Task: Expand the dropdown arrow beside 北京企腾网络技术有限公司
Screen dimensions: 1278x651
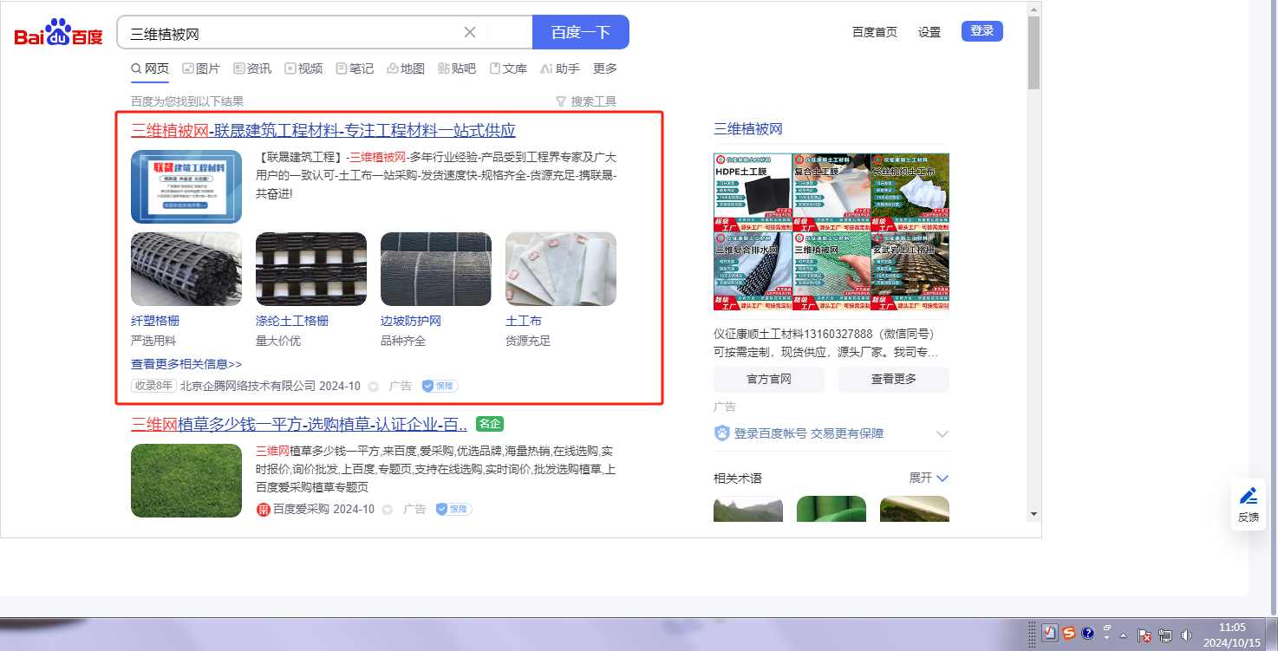Action: [374, 387]
